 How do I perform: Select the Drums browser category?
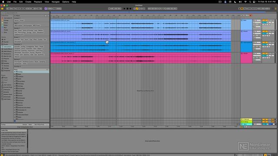6,44
